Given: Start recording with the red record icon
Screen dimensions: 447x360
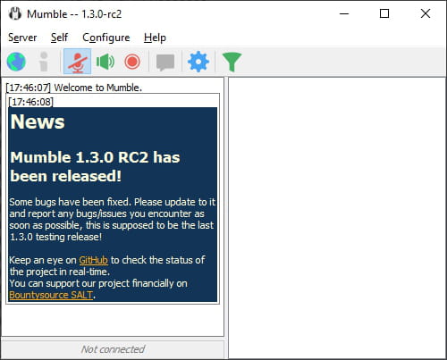Looking at the screenshot, I should click(132, 62).
